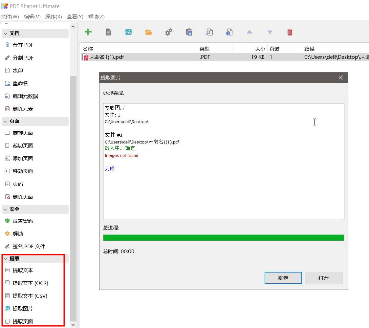Select file row 未命名1(1).pdf
Screen dimensions: 369x328
click(x=225, y=57)
